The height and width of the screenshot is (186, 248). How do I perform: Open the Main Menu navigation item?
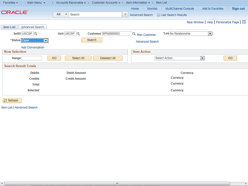[x=36, y=3]
